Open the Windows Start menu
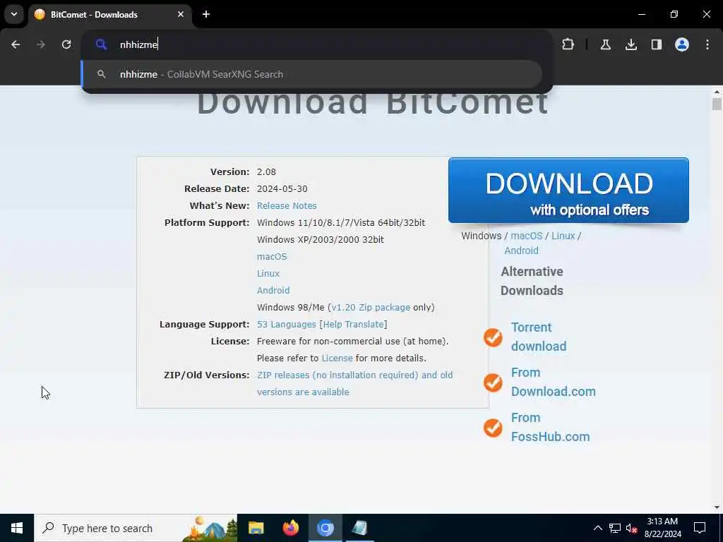Image resolution: width=723 pixels, height=542 pixels. (x=17, y=528)
